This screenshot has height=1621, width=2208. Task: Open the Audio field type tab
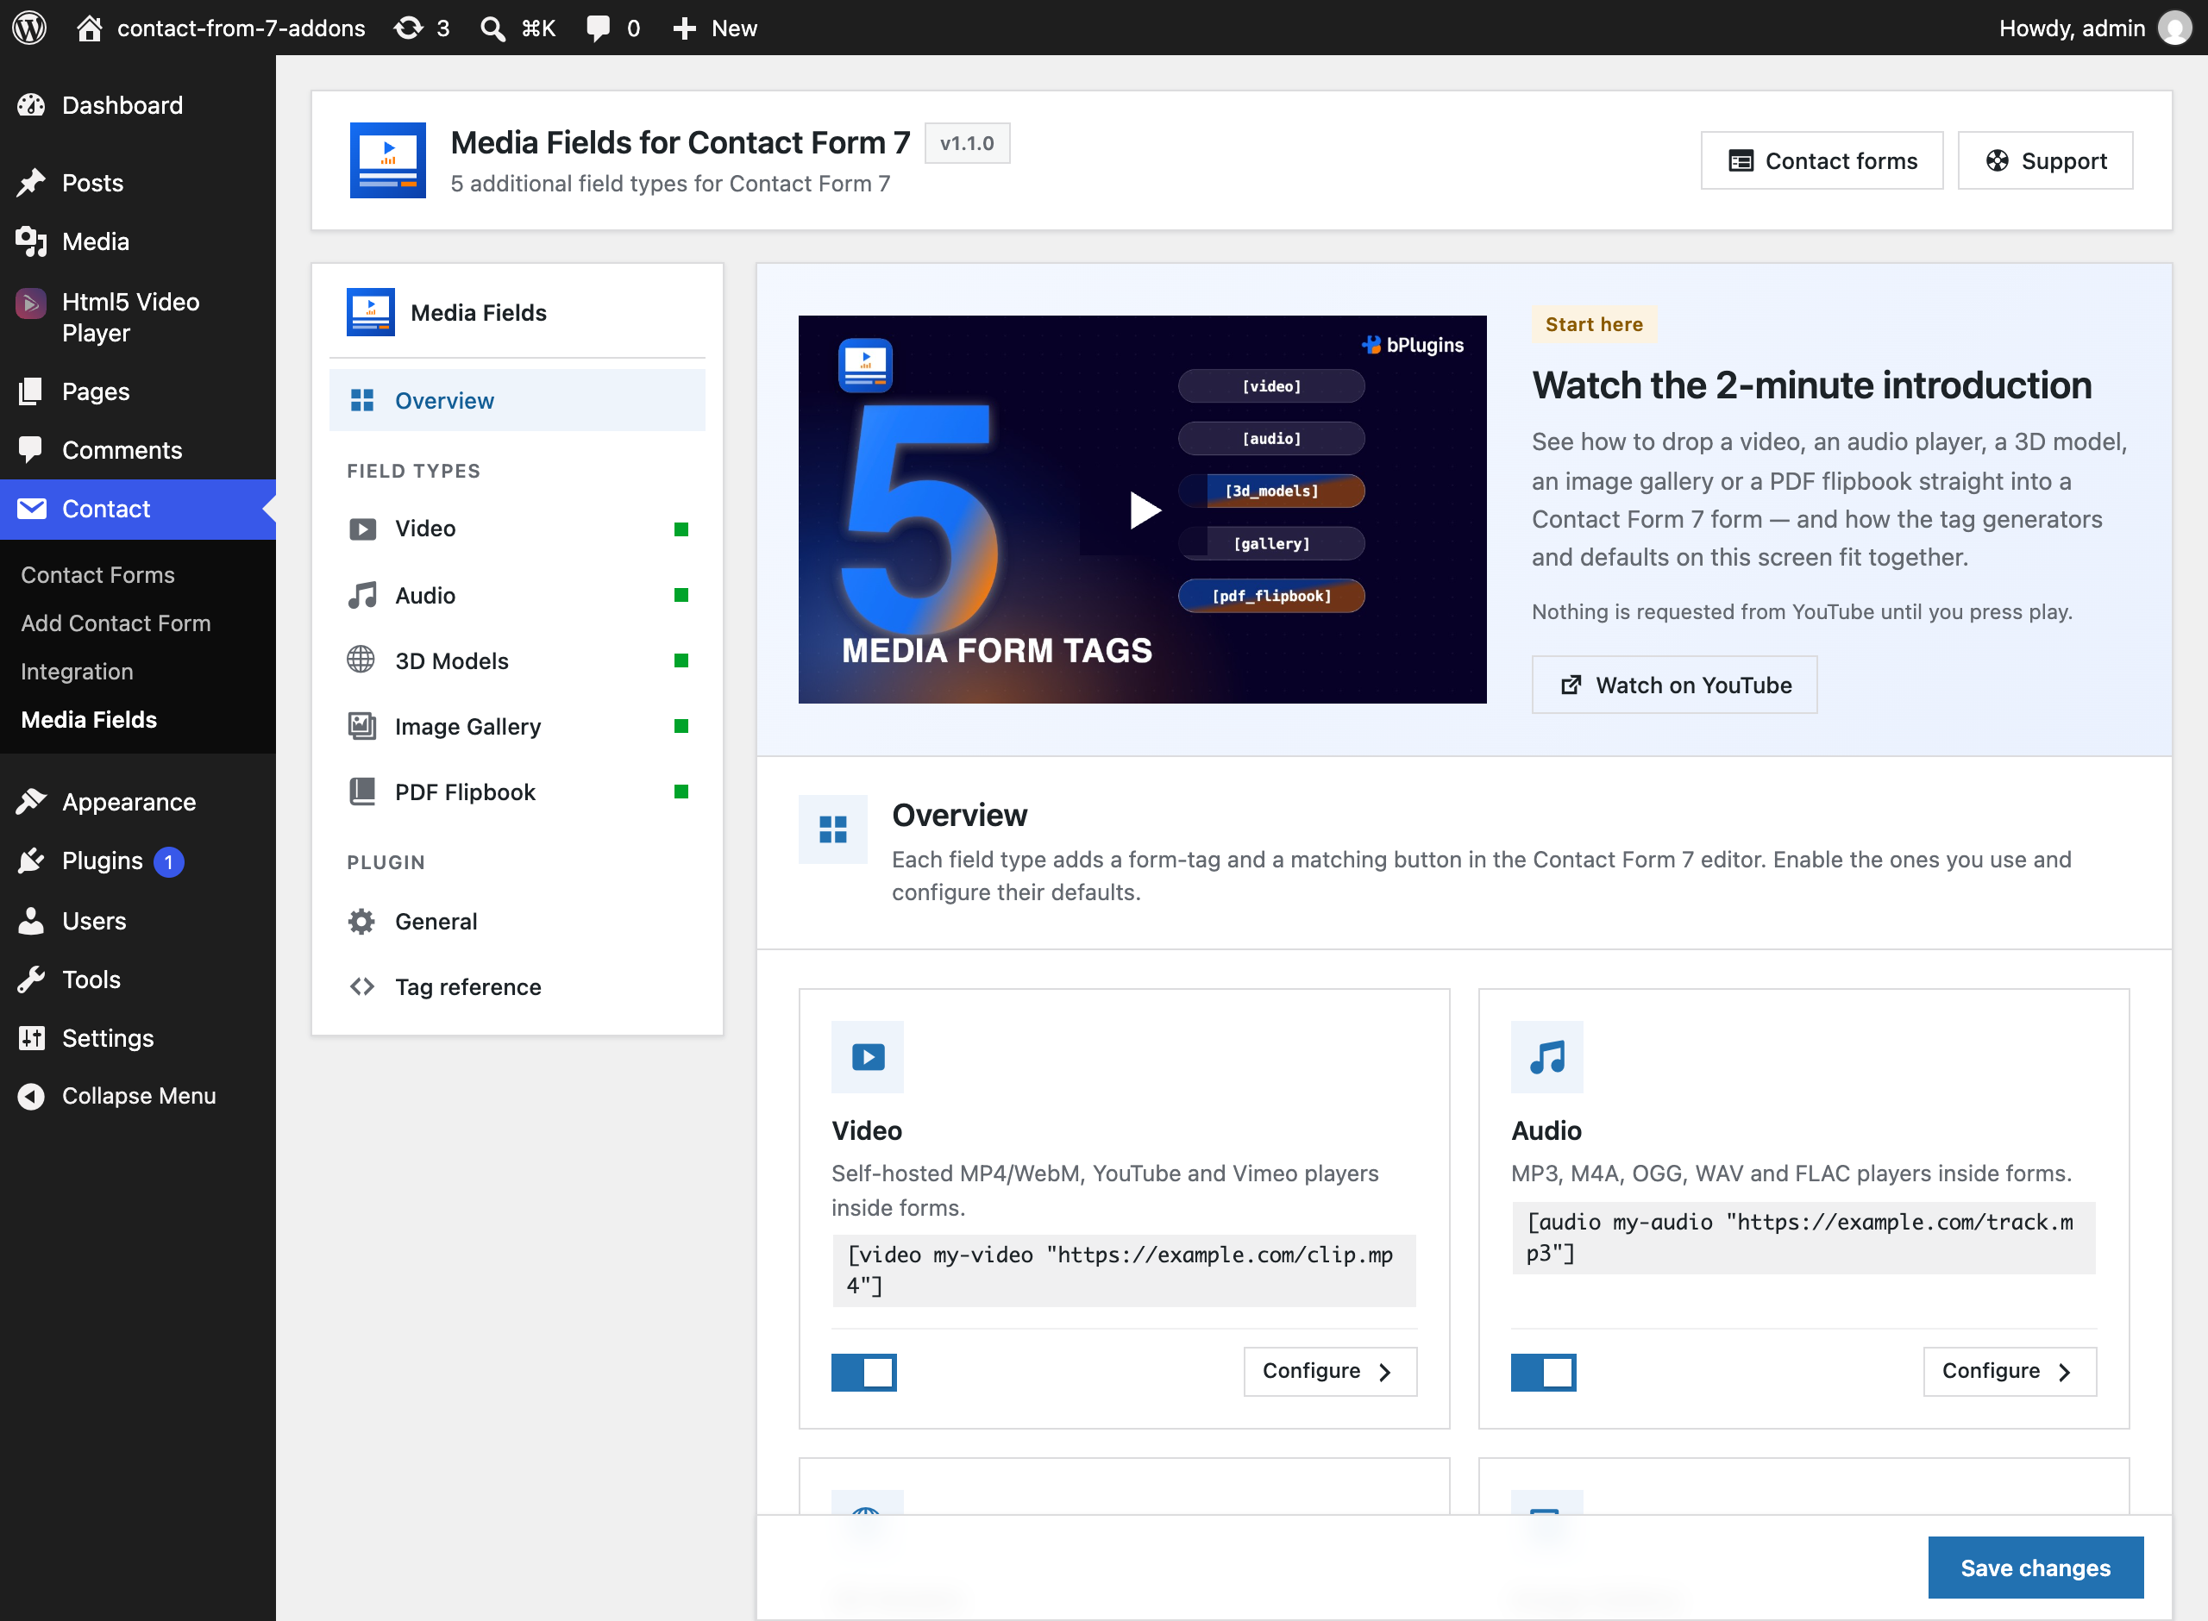tap(517, 596)
